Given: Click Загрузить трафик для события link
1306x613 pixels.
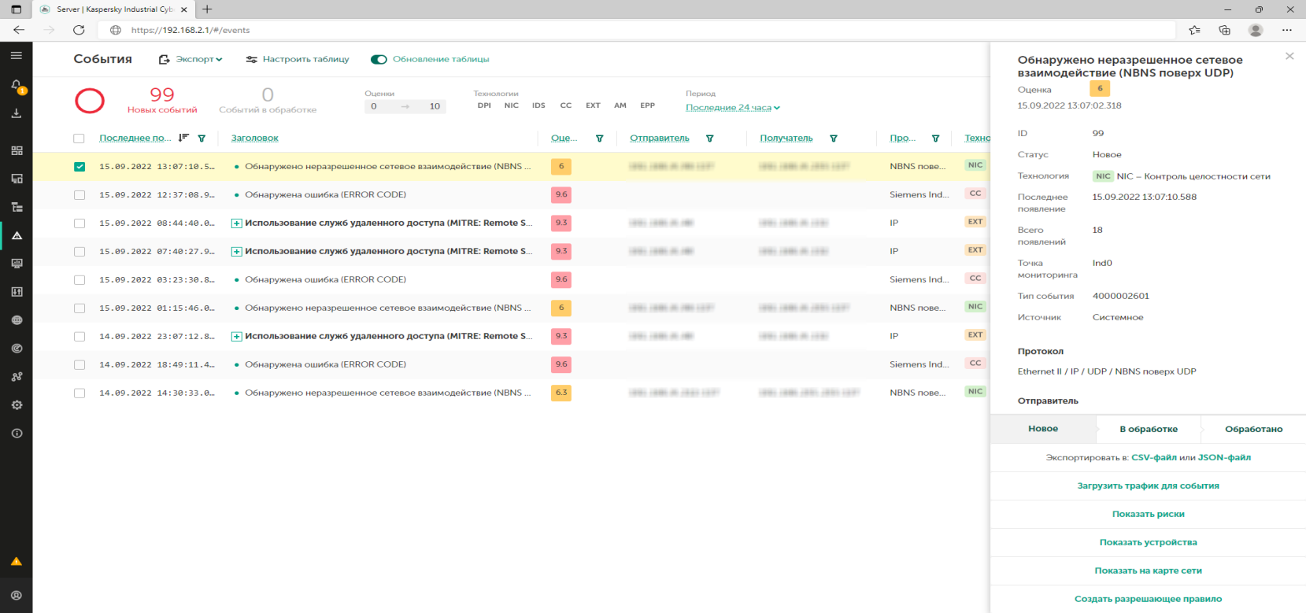Looking at the screenshot, I should point(1148,486).
